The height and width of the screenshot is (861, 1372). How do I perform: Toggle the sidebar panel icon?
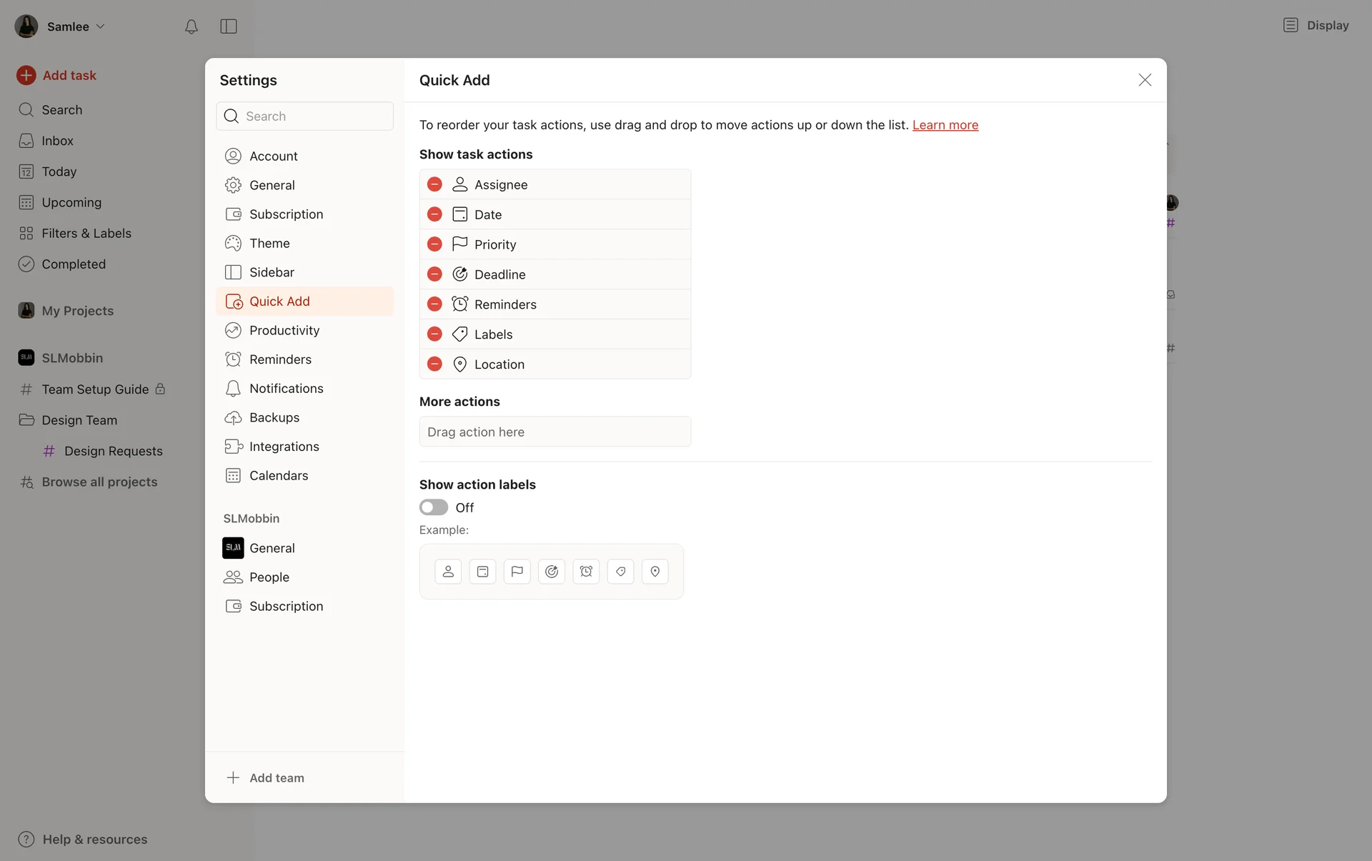coord(229,26)
